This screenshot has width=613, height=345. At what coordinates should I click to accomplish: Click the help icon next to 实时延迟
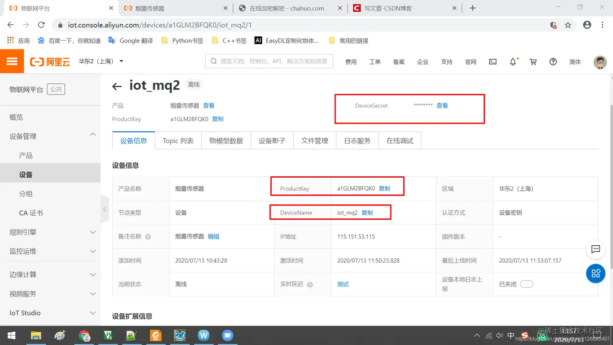310,285
